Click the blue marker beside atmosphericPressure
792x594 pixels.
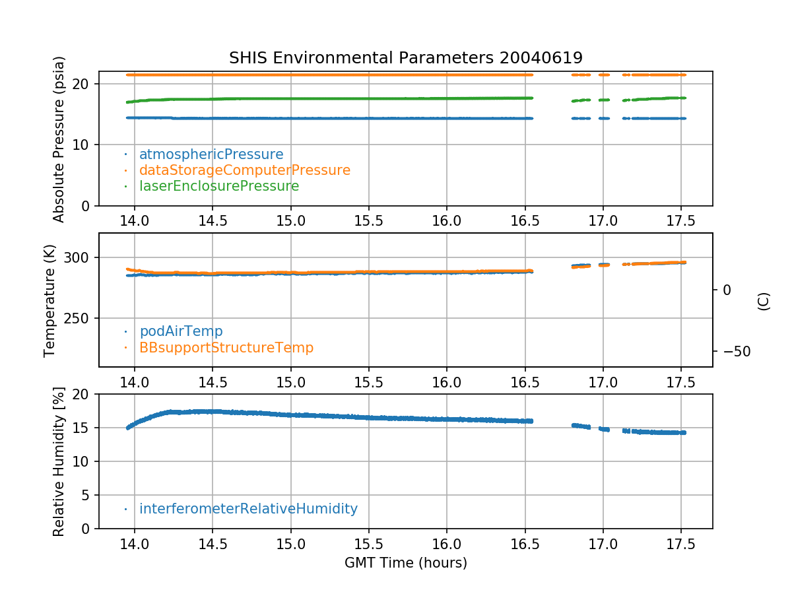(x=125, y=154)
